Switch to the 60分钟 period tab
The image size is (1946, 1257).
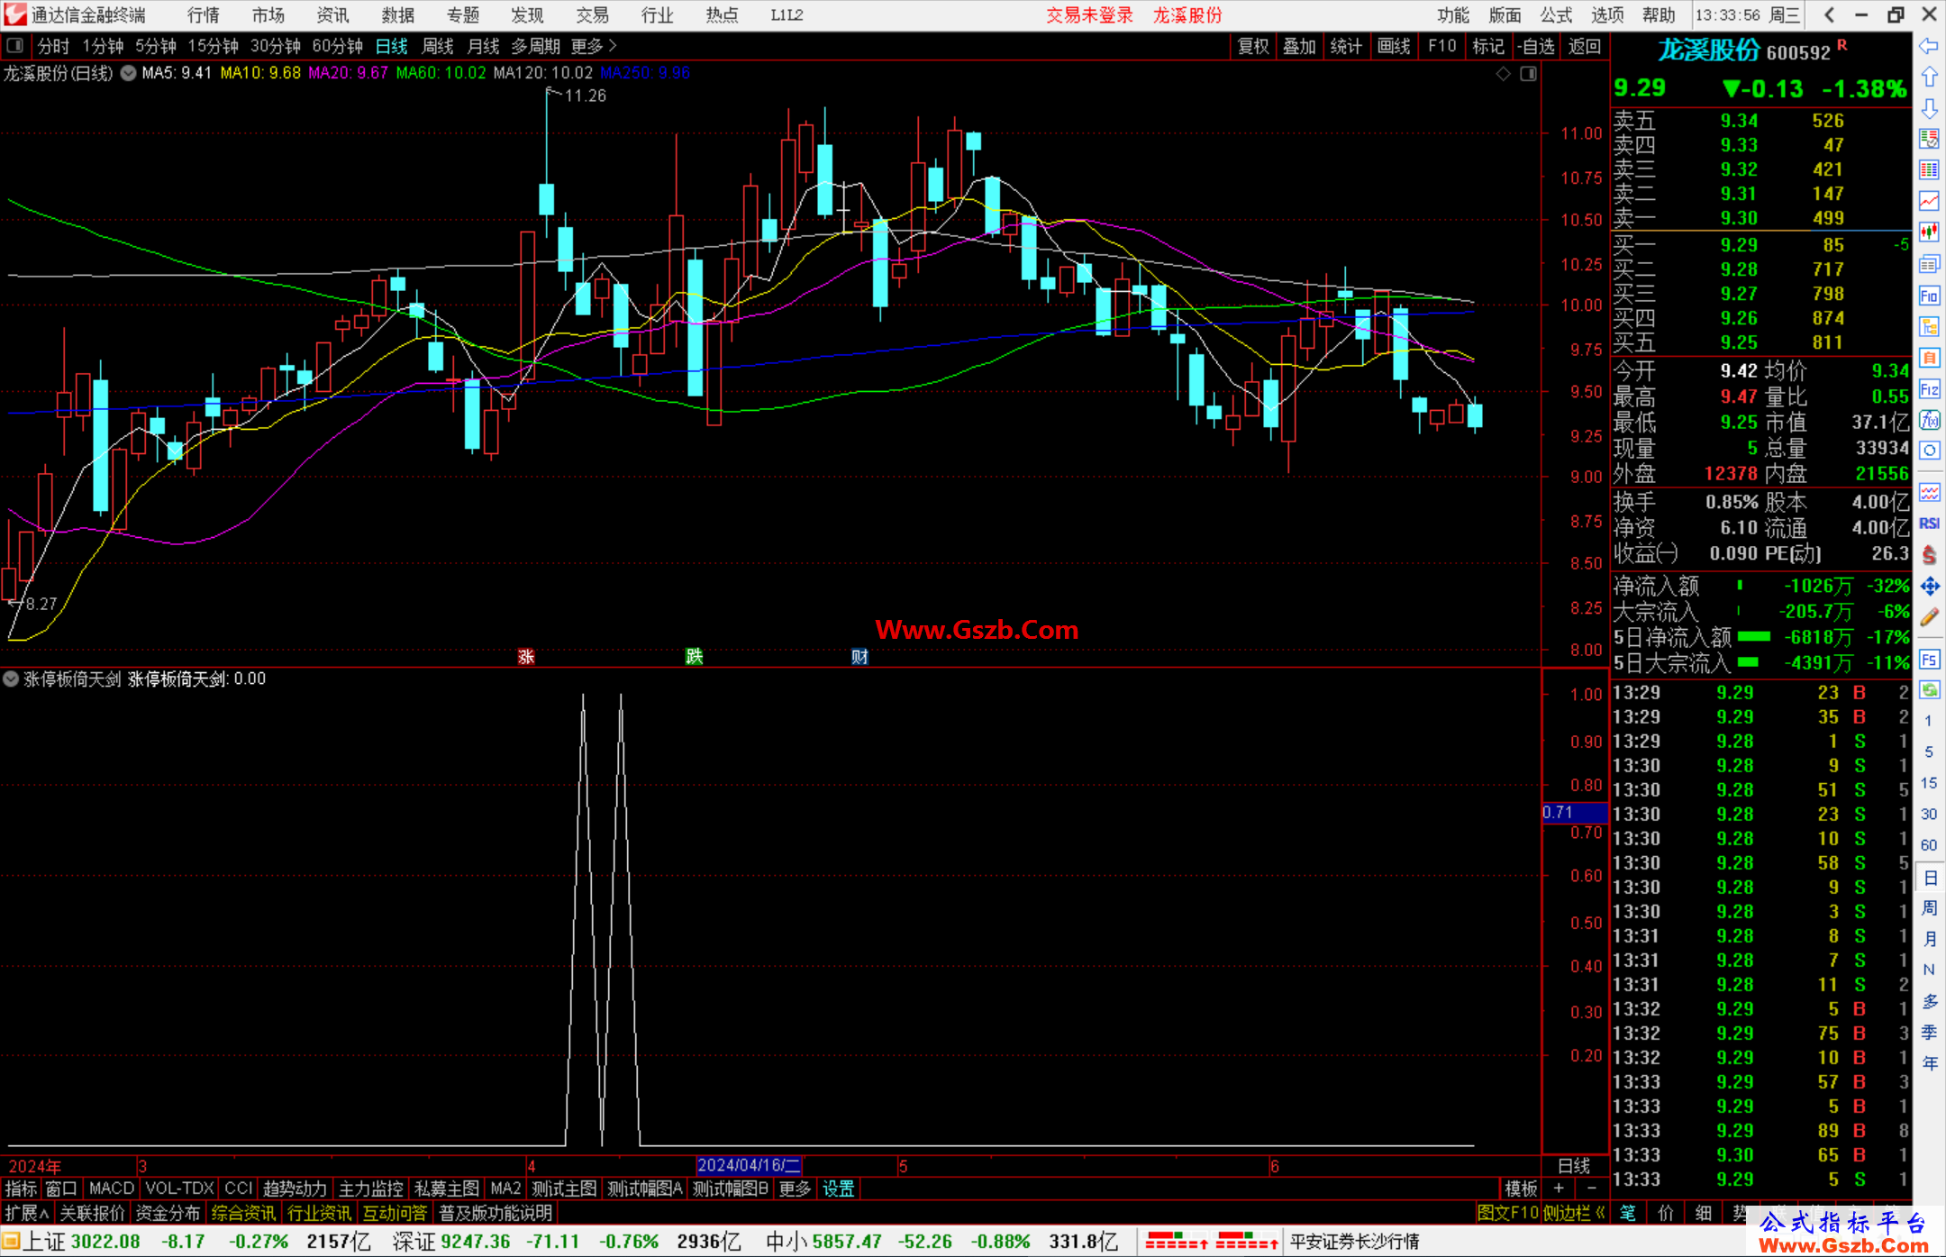tap(337, 46)
